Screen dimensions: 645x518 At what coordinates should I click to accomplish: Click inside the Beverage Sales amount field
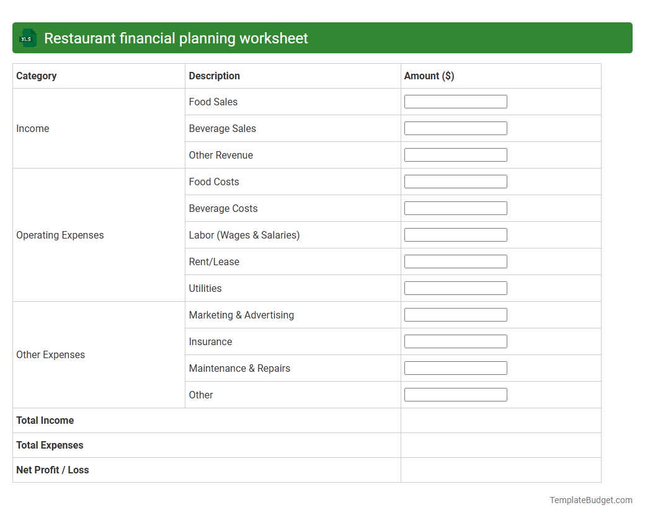[x=455, y=128]
